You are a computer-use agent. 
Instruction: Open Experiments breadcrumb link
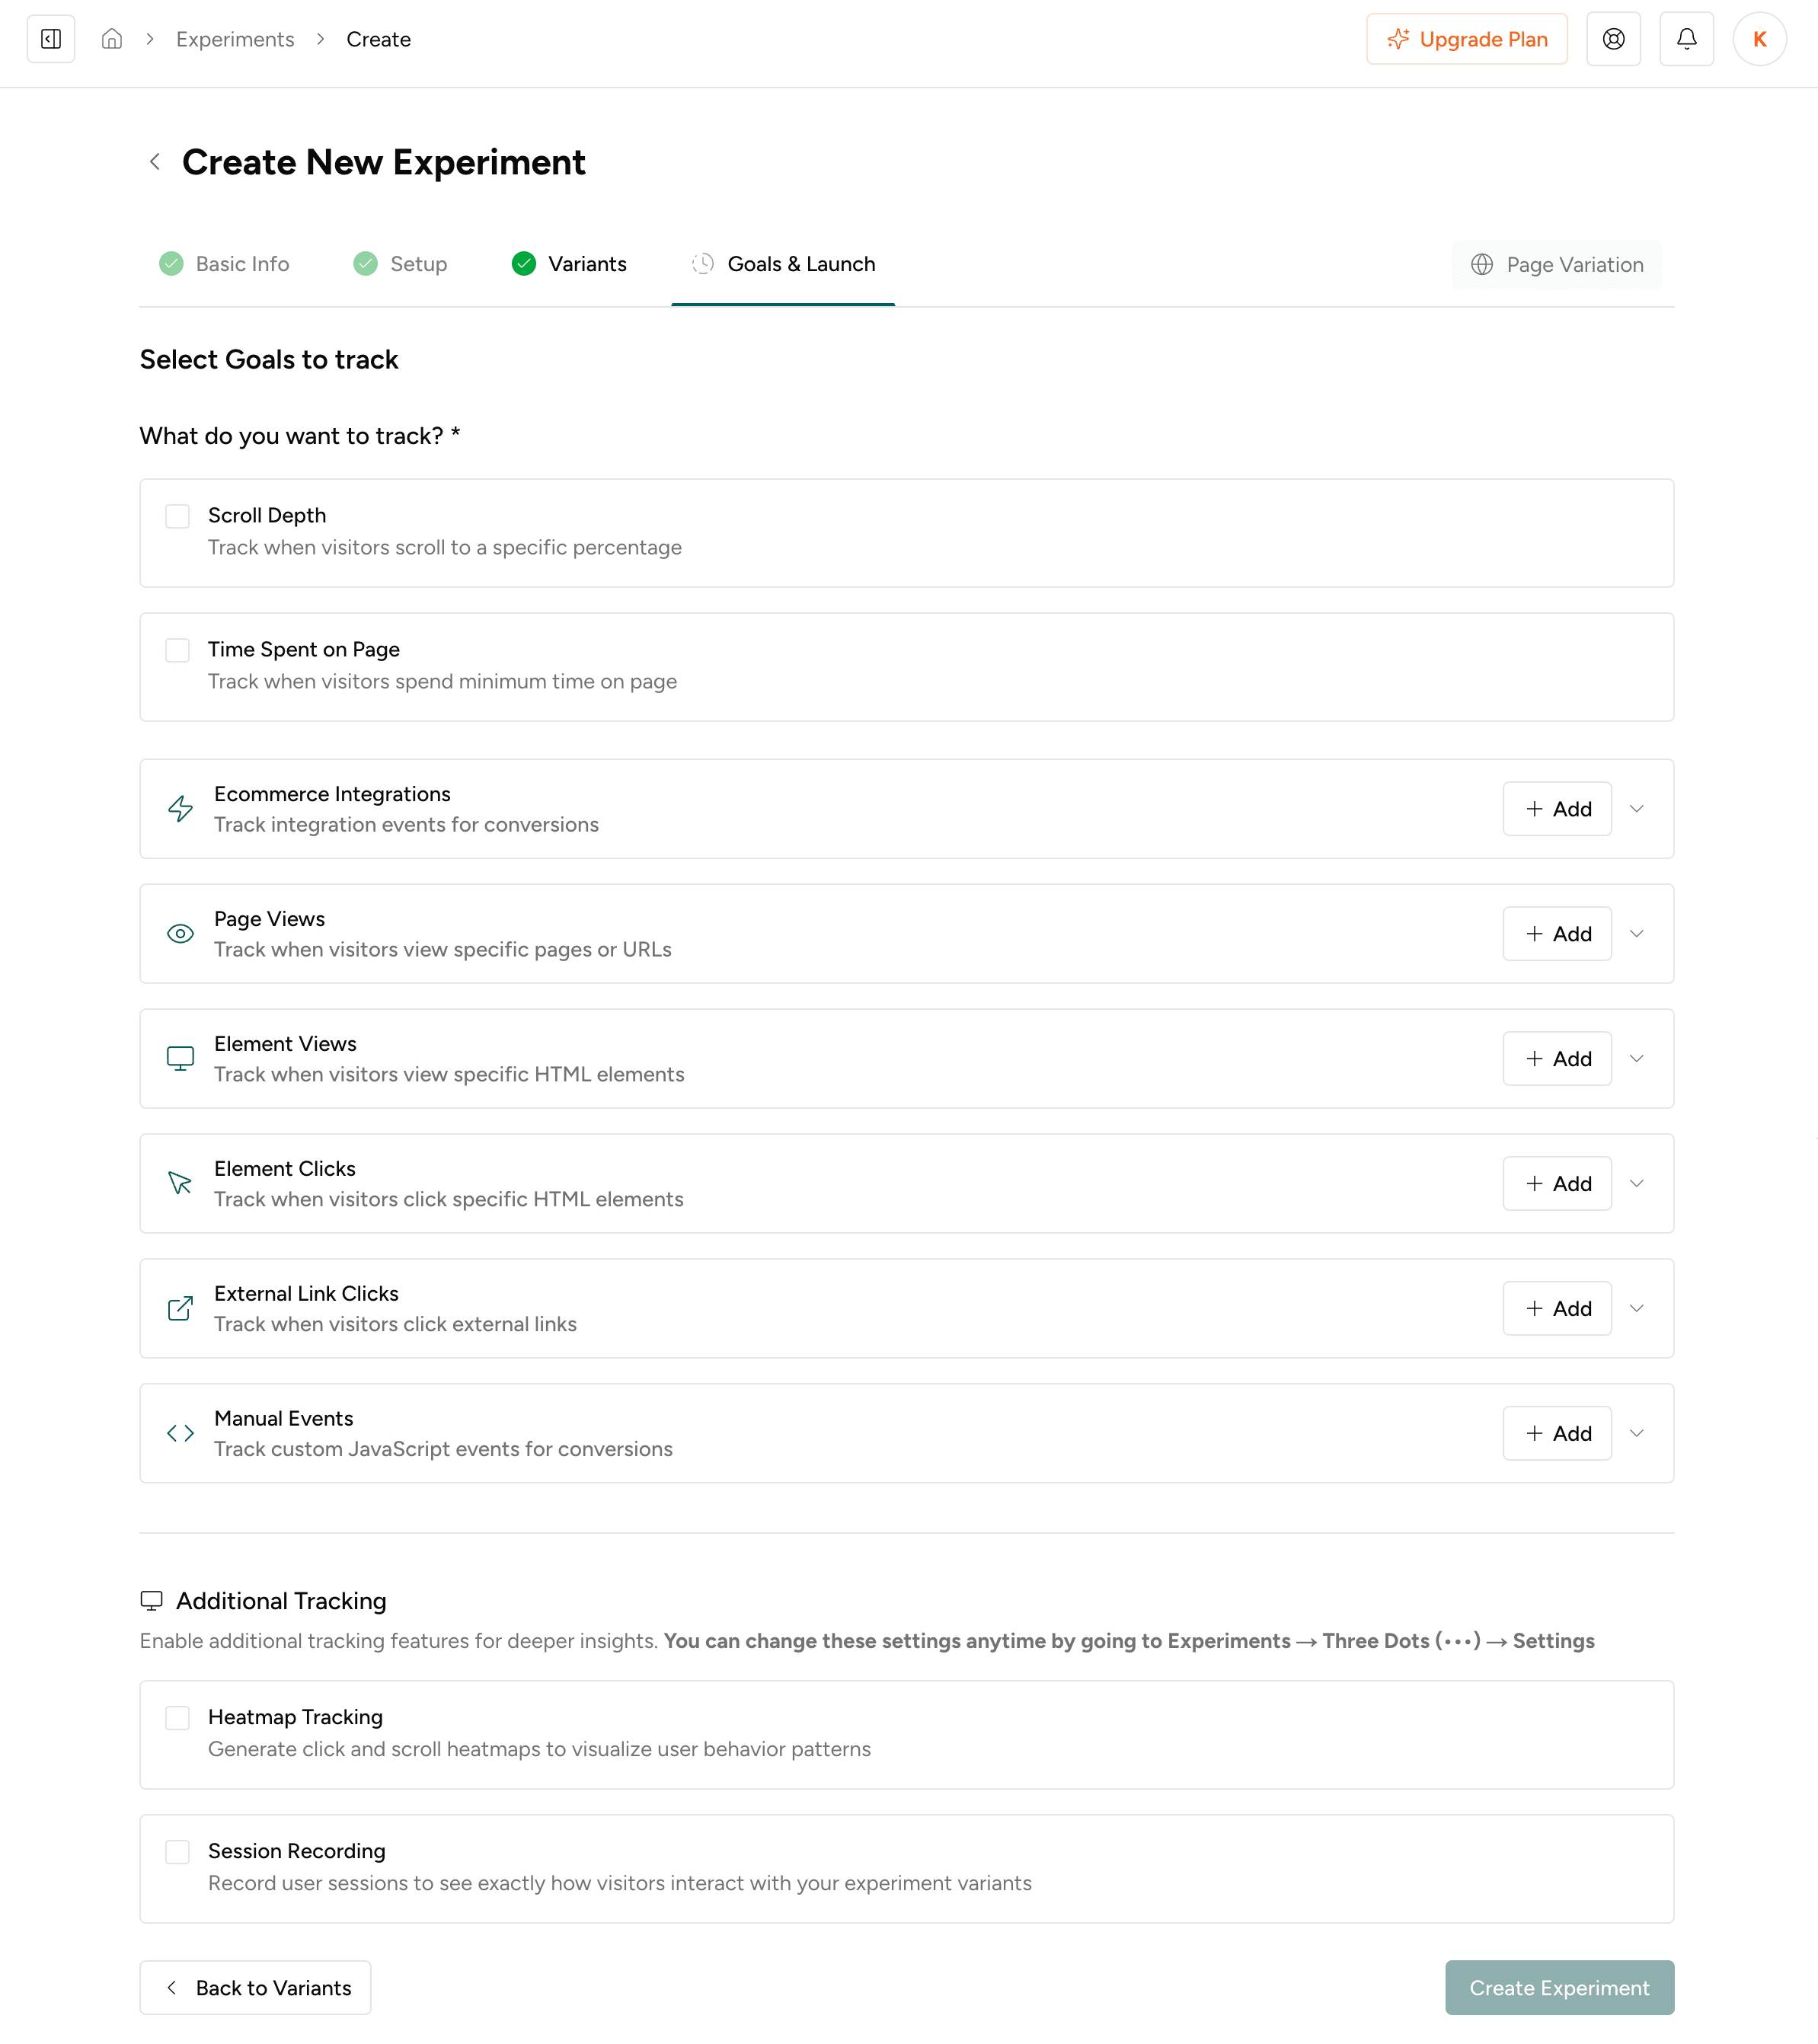tap(235, 39)
